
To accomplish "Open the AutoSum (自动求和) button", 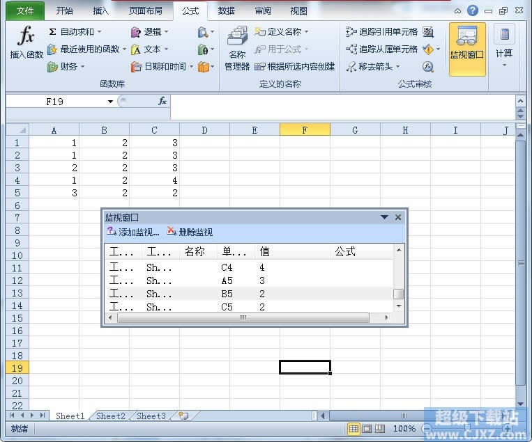I will pos(75,32).
